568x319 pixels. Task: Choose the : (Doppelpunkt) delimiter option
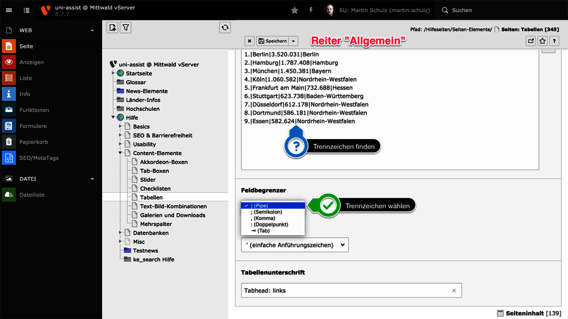(273, 225)
